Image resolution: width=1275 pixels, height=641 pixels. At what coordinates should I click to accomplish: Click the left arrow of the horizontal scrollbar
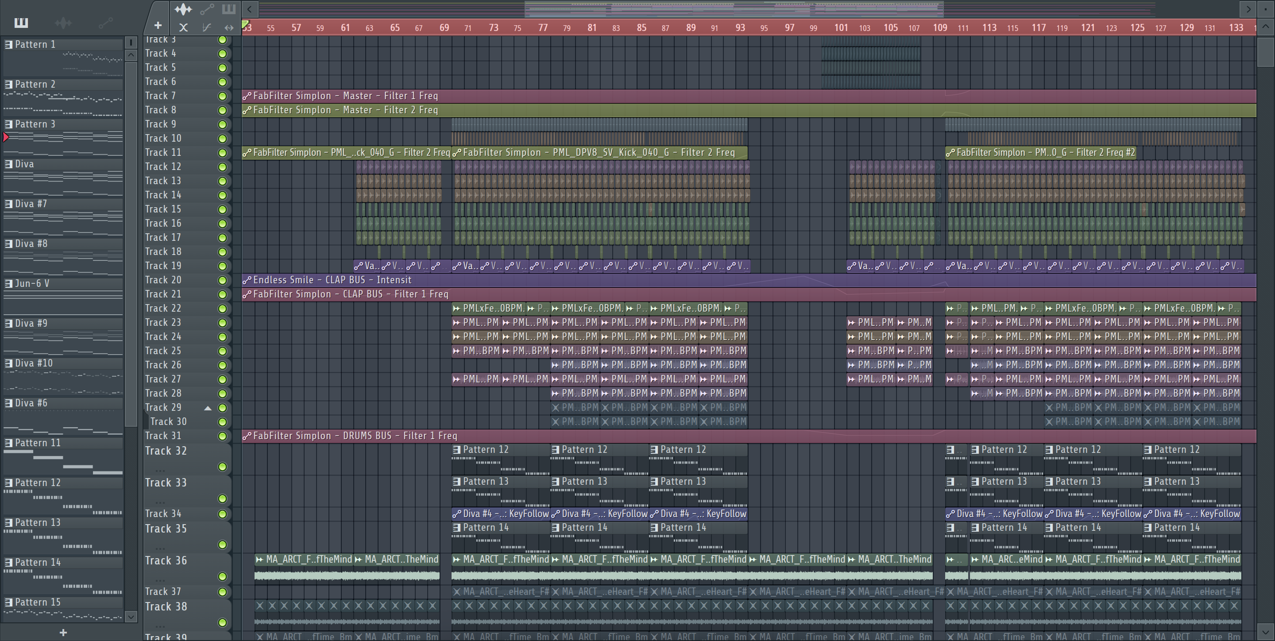click(x=249, y=8)
